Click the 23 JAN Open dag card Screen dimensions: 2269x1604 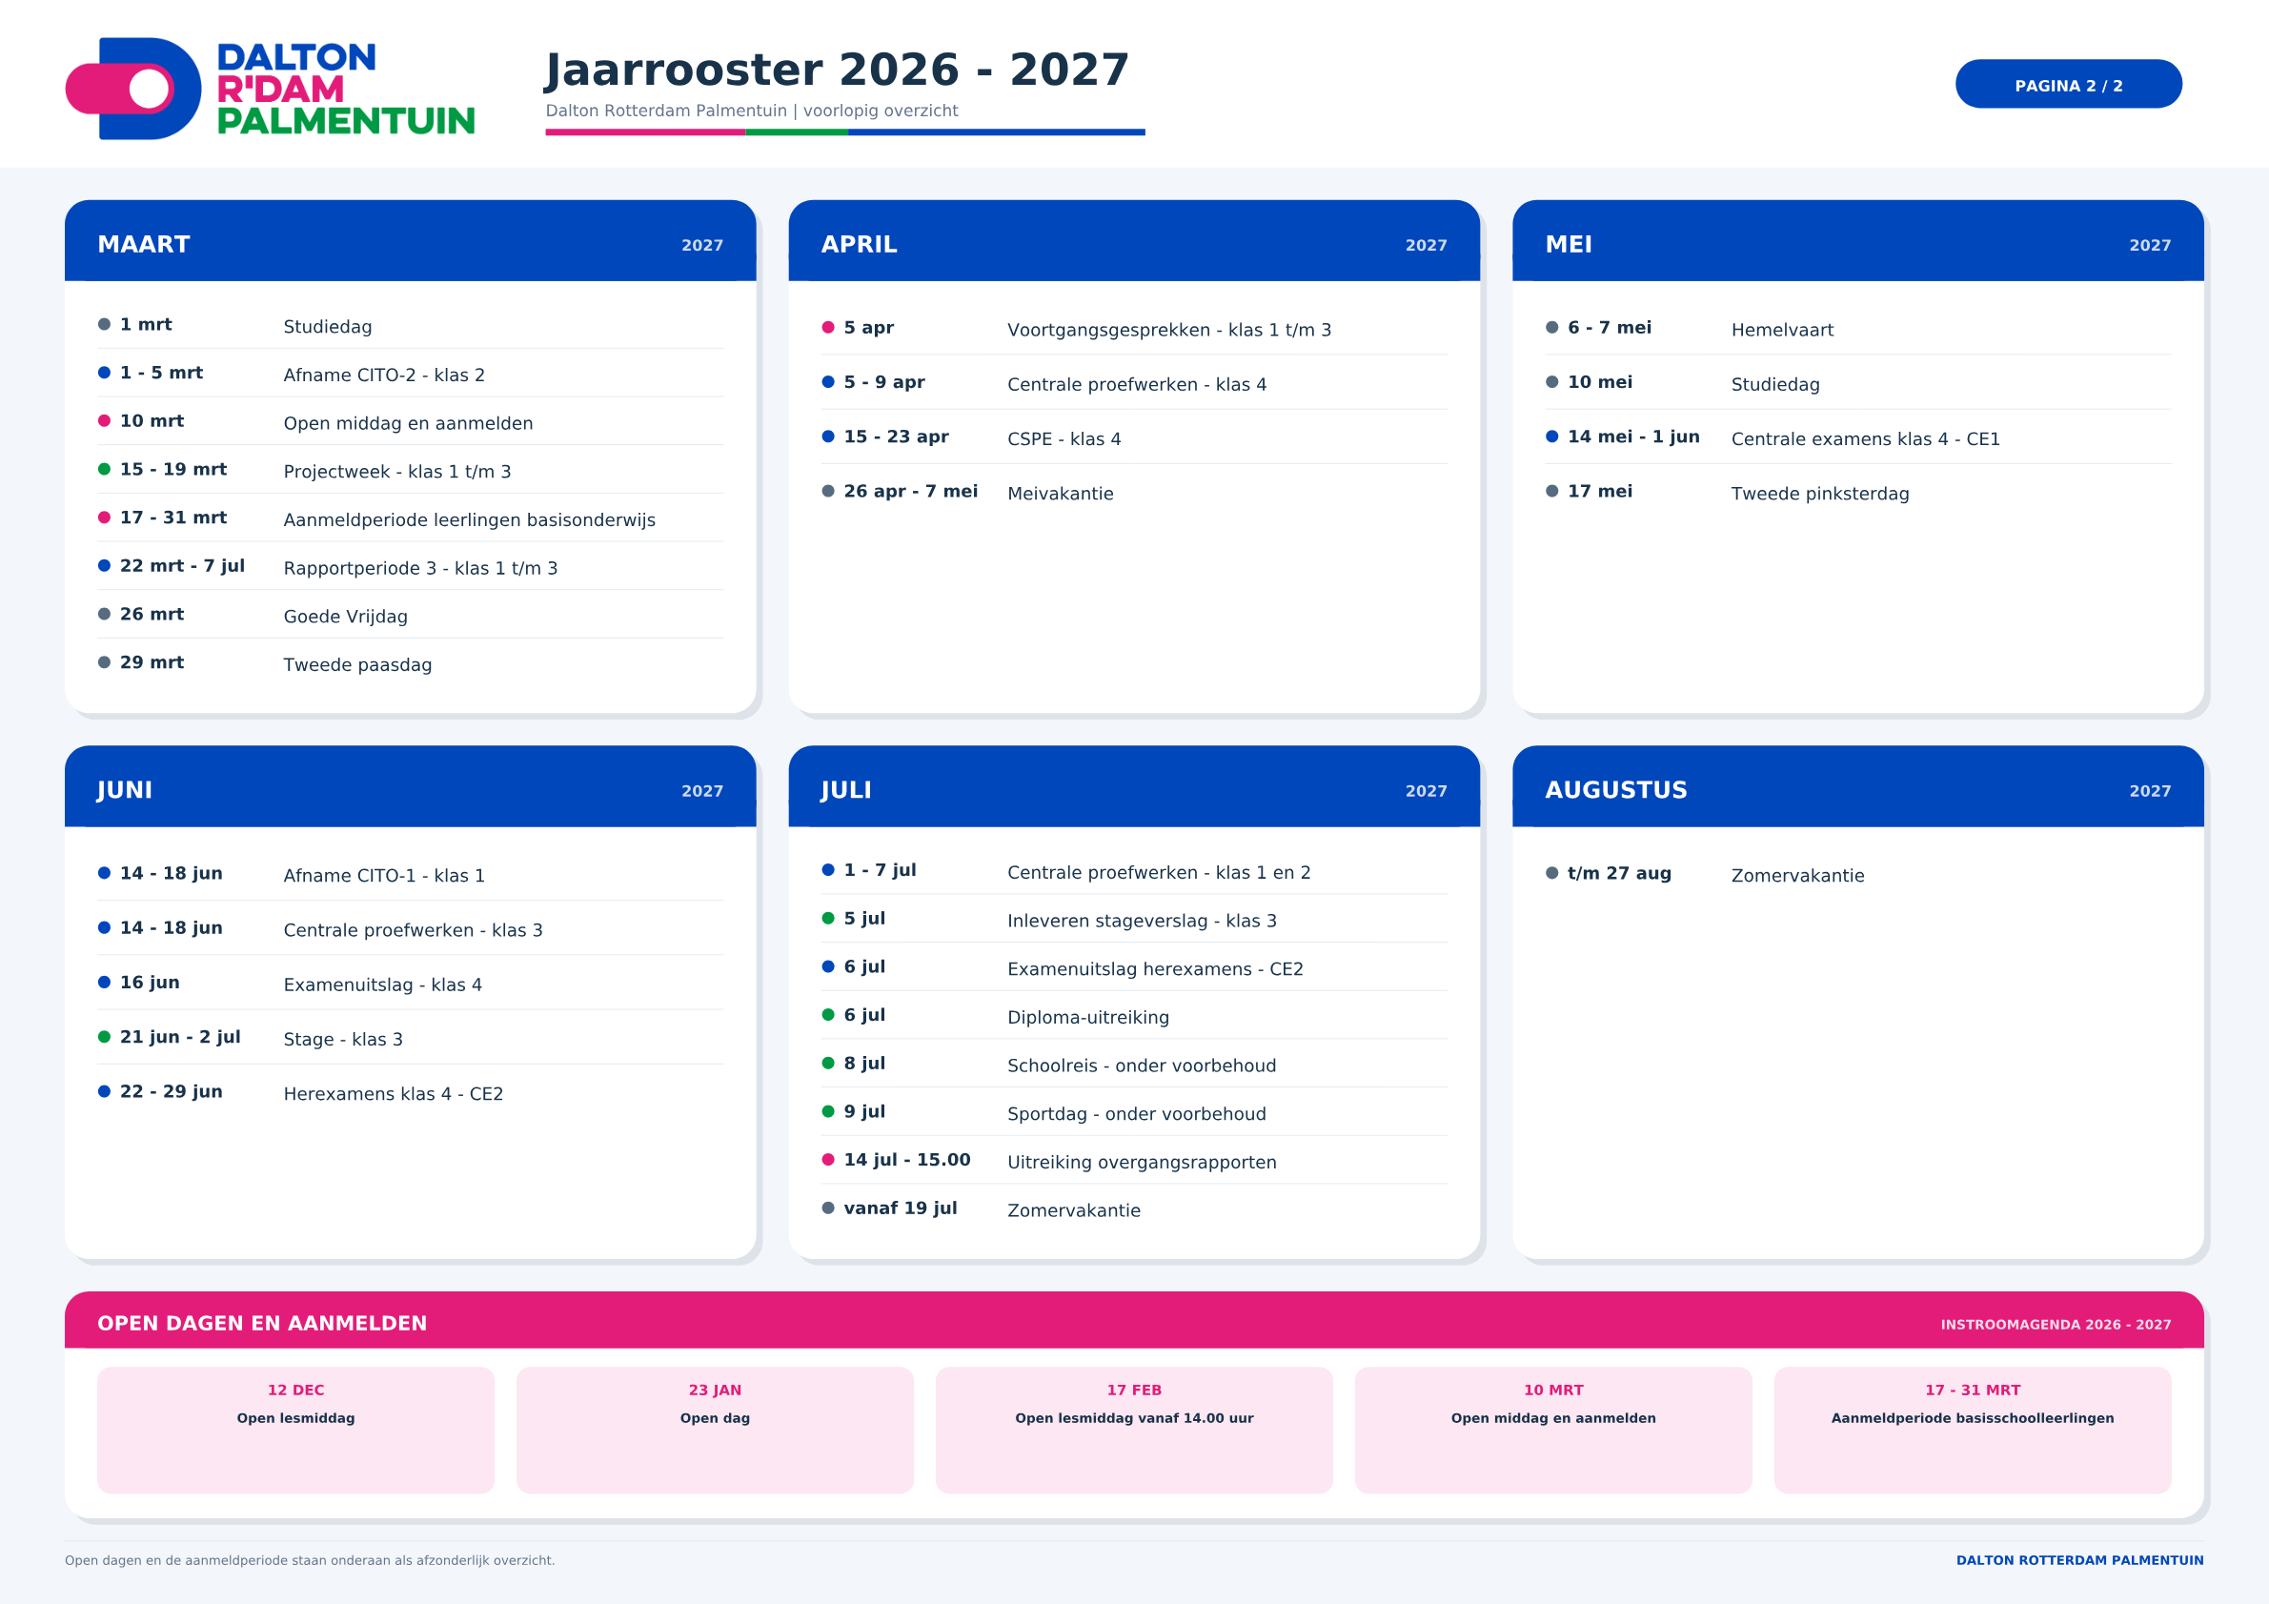(715, 1430)
